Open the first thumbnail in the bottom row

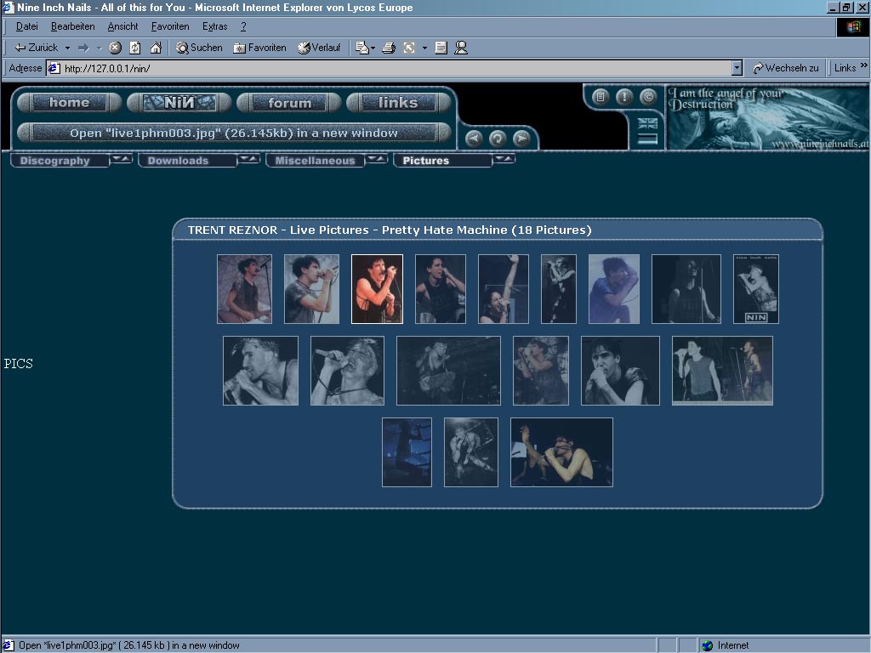[407, 452]
